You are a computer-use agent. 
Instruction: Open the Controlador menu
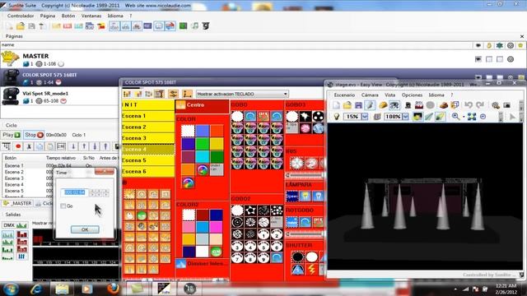point(21,16)
